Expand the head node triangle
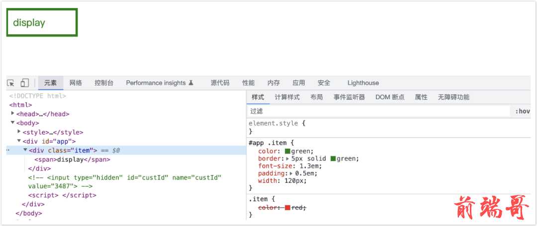Image resolution: width=537 pixels, height=226 pixels. [x=13, y=113]
